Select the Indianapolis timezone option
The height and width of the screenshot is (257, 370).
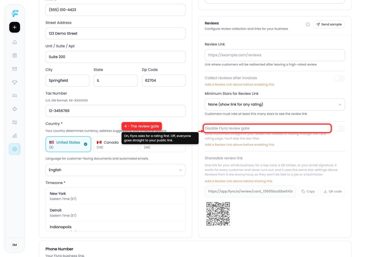coord(115,226)
